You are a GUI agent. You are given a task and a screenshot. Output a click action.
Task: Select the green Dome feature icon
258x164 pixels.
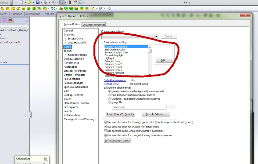[x=81, y=9]
